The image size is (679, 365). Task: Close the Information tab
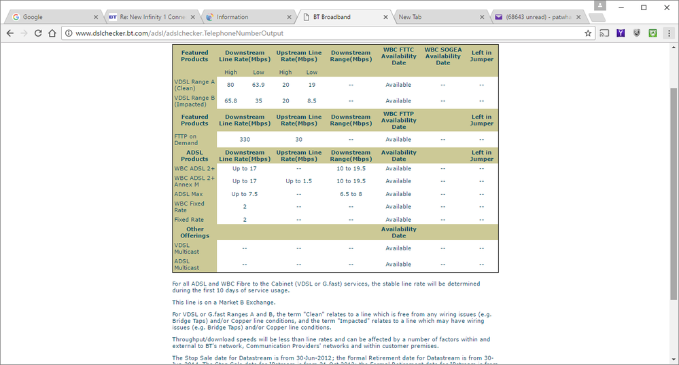click(290, 17)
